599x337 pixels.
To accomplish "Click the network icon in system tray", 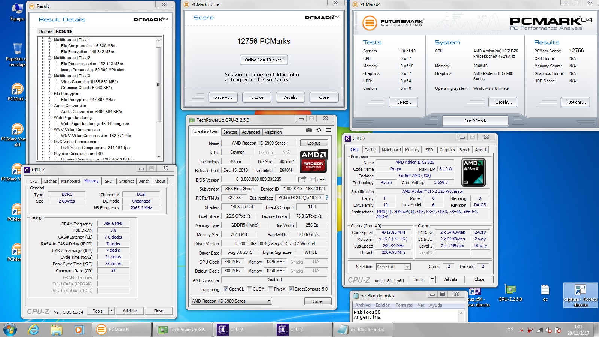I will [x=539, y=330].
